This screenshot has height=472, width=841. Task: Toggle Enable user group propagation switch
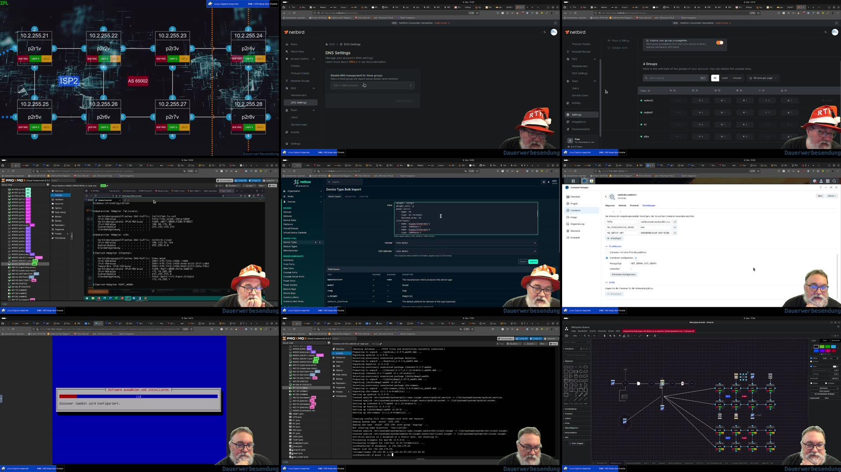(x=719, y=43)
